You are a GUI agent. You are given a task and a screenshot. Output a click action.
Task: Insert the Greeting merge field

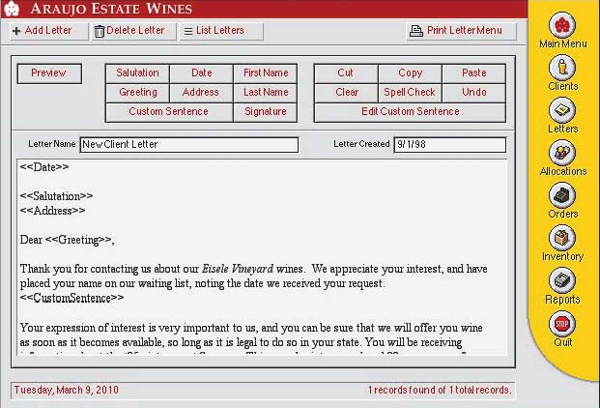pos(137,92)
